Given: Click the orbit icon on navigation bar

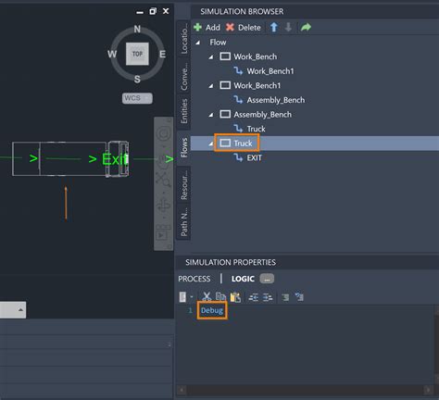Looking at the screenshot, I should click(x=164, y=205).
